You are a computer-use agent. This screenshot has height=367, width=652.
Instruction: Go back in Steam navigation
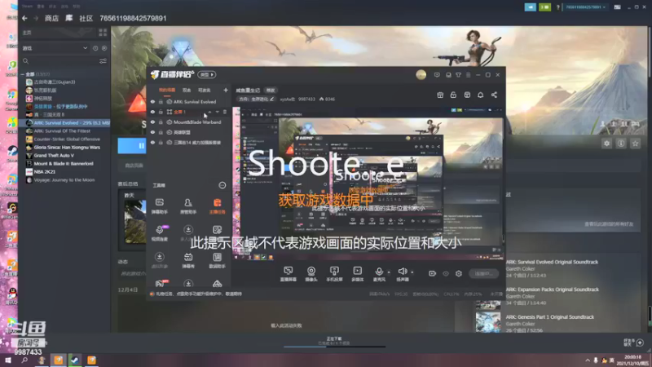24,18
